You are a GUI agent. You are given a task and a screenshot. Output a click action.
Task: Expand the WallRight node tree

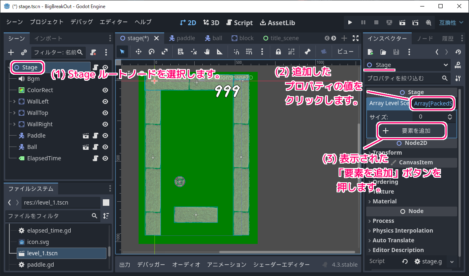click(14, 124)
